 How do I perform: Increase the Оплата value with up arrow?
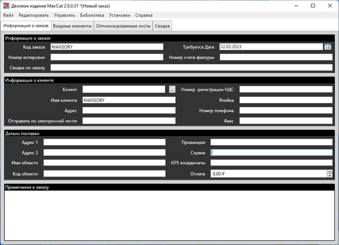(329, 171)
